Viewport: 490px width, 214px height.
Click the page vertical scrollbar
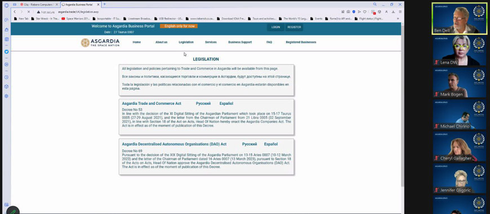coord(402,106)
